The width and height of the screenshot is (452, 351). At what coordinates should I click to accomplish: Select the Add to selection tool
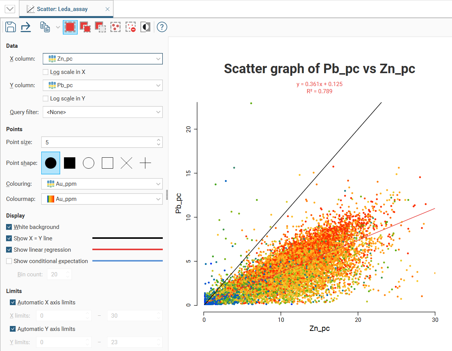click(85, 27)
